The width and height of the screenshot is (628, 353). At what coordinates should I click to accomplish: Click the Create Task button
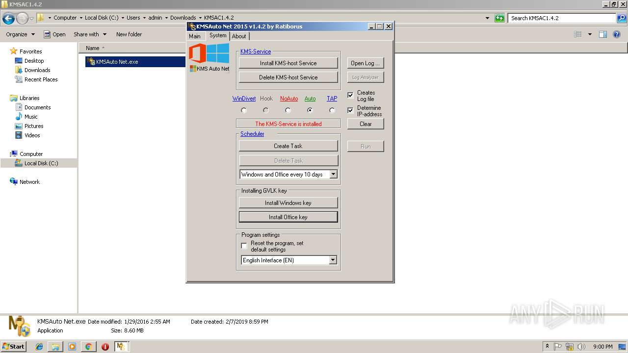(x=288, y=146)
